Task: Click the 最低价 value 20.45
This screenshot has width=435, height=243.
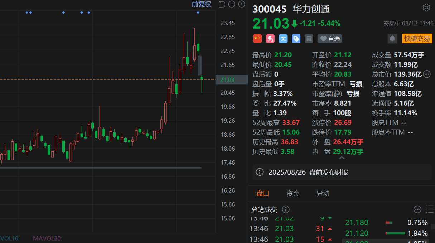Action: 283,65
